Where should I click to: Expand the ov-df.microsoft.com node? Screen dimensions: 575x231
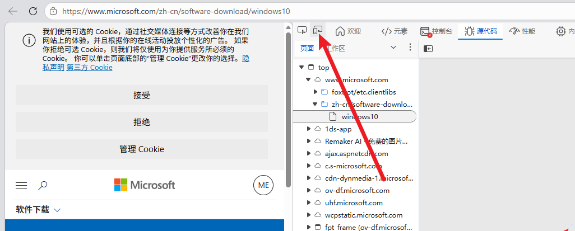[308, 190]
